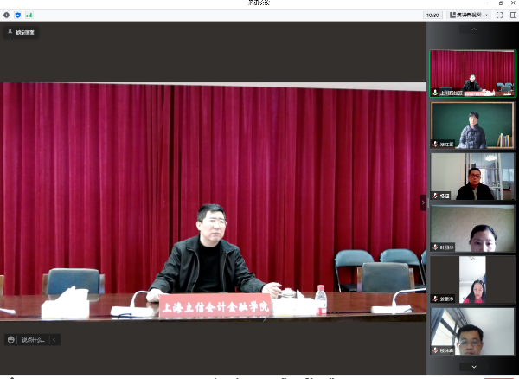Click the emoji icon in the chat bar

click(x=11, y=340)
